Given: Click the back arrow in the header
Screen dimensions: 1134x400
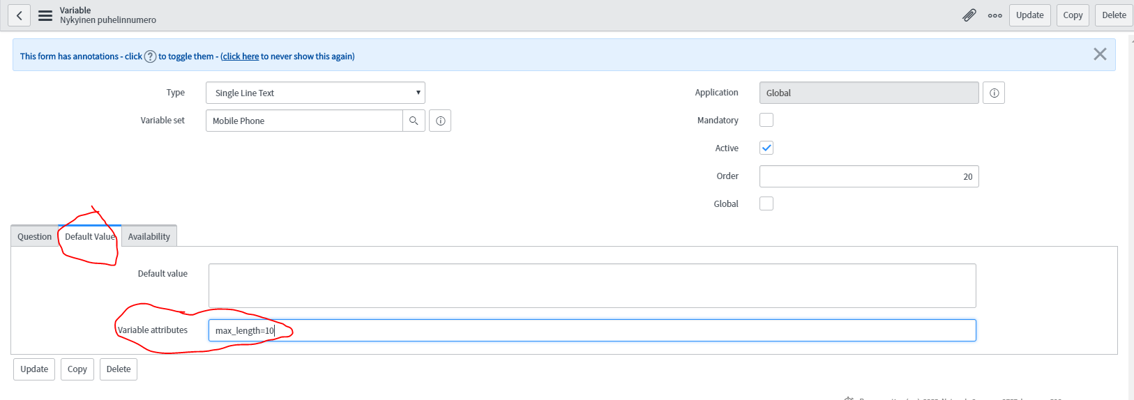Looking at the screenshot, I should coord(19,15).
